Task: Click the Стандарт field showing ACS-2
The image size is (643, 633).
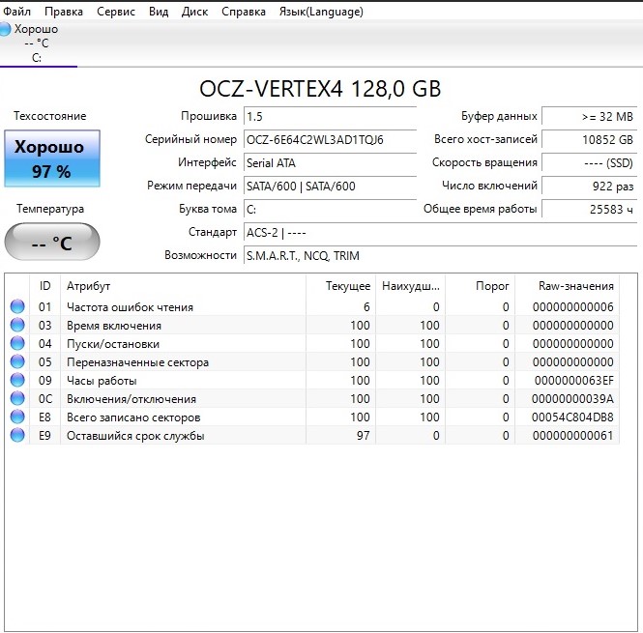Action: click(440, 233)
